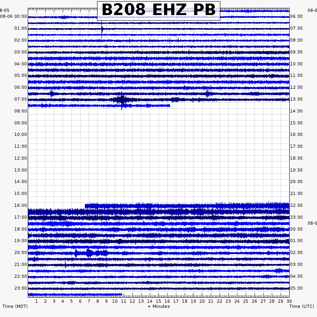Click the 08:00 MDT row label

[x=21, y=111]
